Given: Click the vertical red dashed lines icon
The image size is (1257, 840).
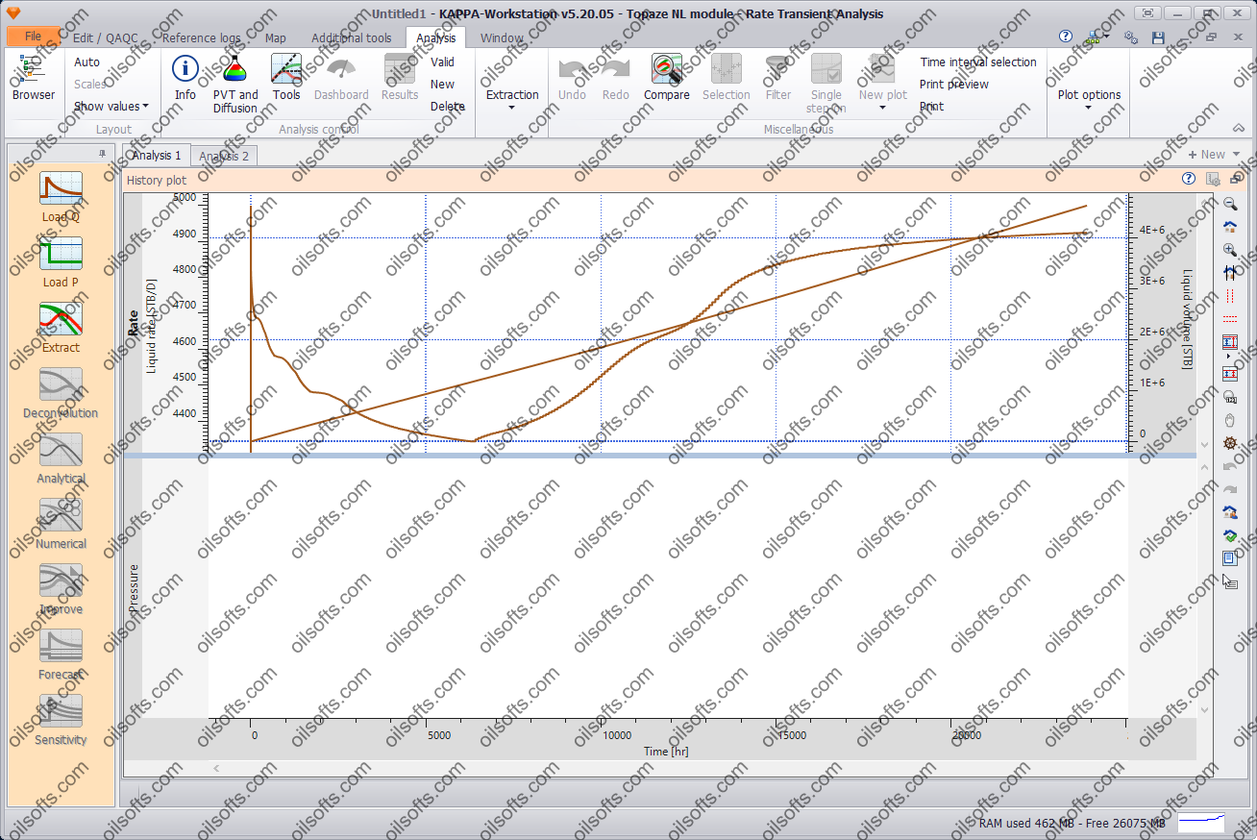Looking at the screenshot, I should tap(1230, 296).
